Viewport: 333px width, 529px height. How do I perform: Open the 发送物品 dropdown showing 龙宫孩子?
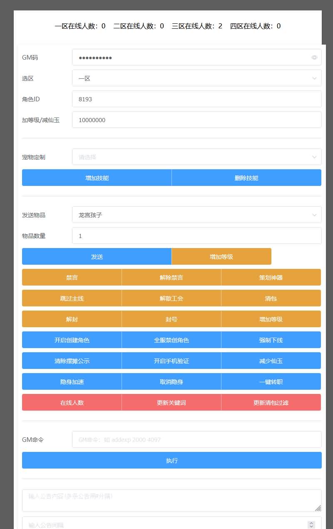(x=196, y=215)
